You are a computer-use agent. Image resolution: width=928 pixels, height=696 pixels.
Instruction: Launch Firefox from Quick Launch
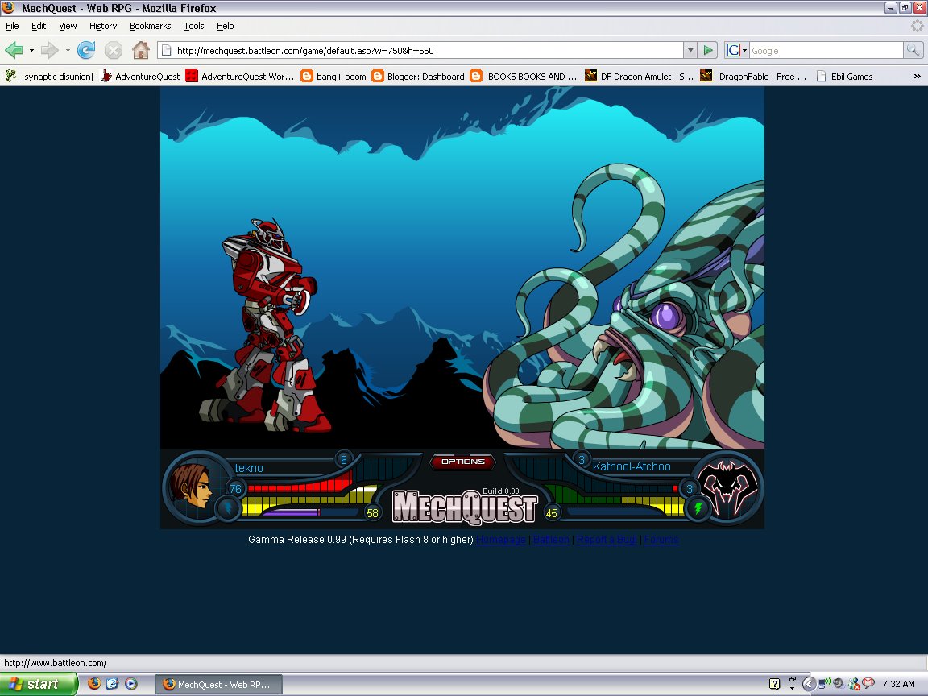pyautogui.click(x=93, y=684)
